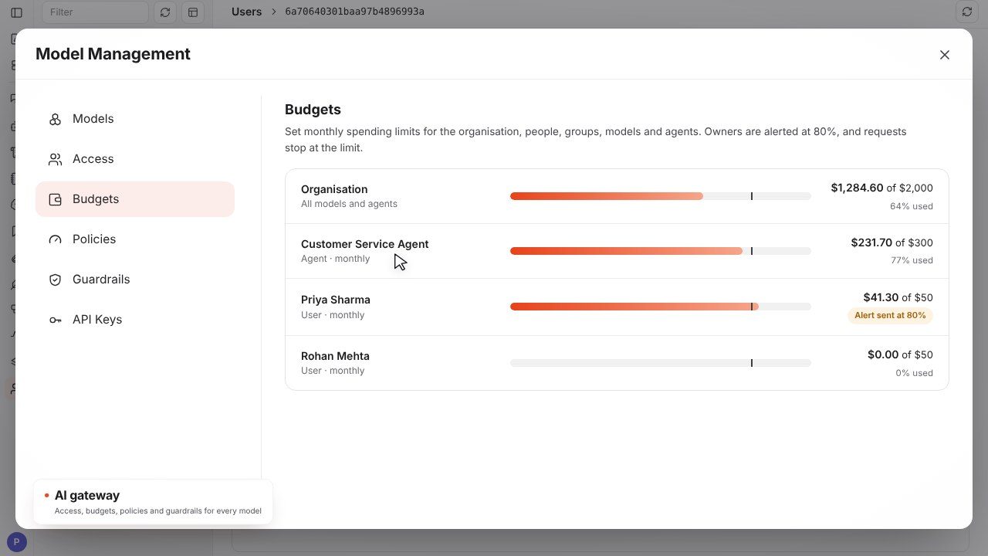Image resolution: width=988 pixels, height=556 pixels.
Task: Click the 77% used label
Action: click(x=912, y=260)
